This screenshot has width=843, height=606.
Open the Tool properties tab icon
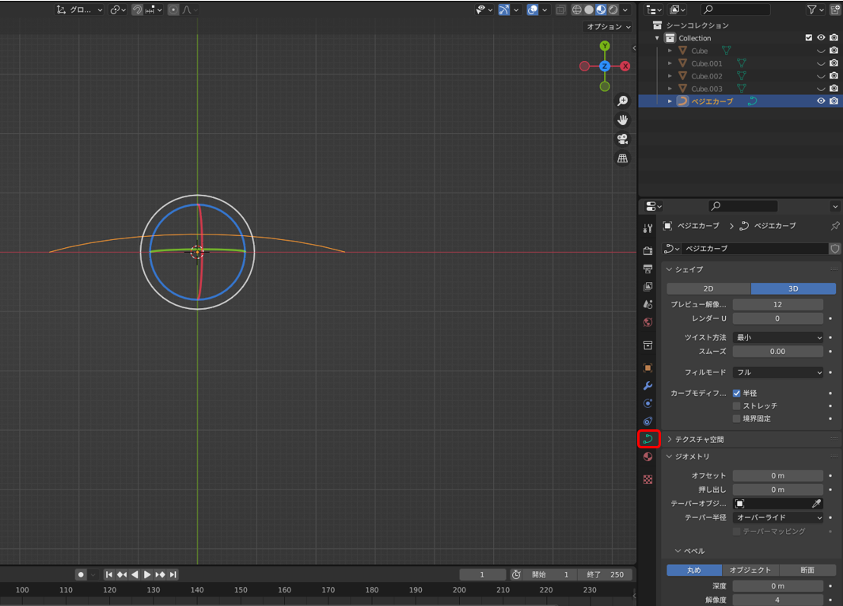click(x=647, y=228)
